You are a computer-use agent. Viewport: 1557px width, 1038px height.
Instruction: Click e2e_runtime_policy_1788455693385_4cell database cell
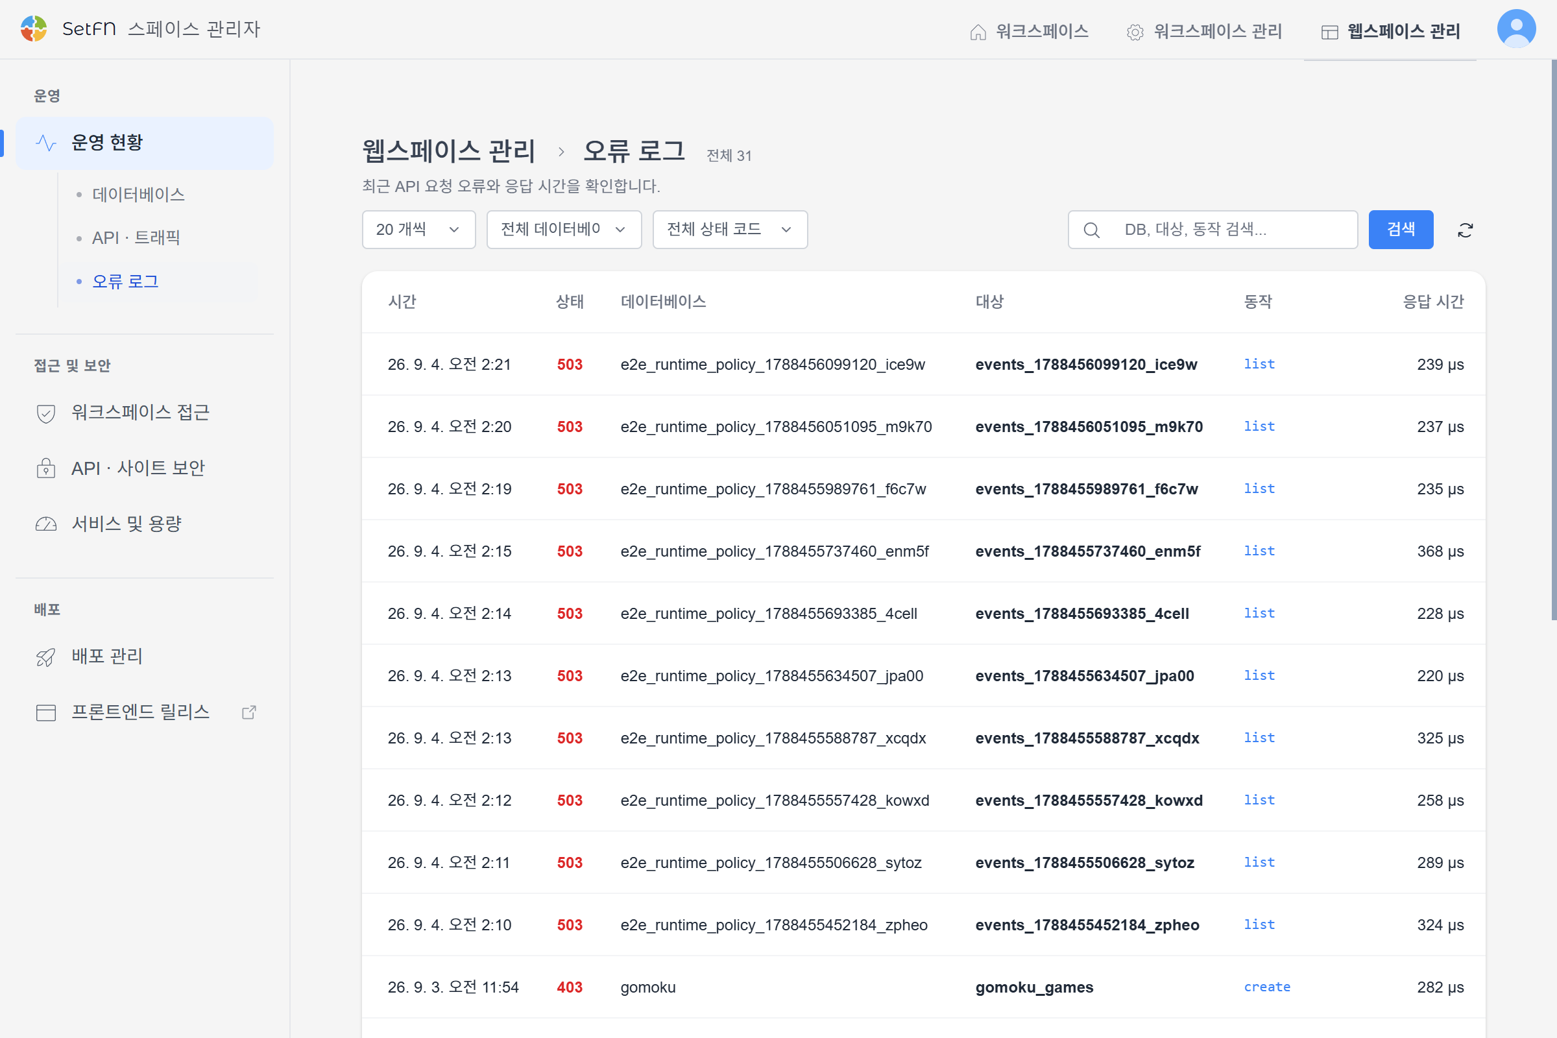click(x=769, y=614)
